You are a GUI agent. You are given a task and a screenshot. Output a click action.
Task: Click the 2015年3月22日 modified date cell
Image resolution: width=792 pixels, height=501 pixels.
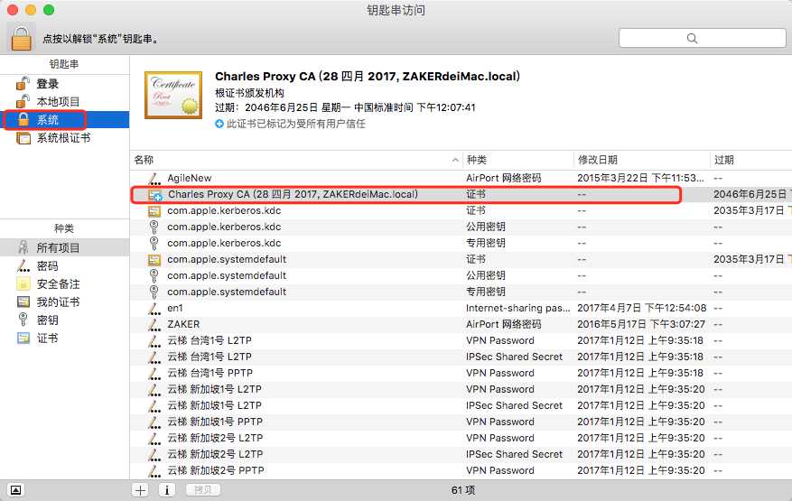point(640,178)
